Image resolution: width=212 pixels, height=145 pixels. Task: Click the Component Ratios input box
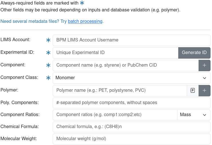tap(115, 115)
